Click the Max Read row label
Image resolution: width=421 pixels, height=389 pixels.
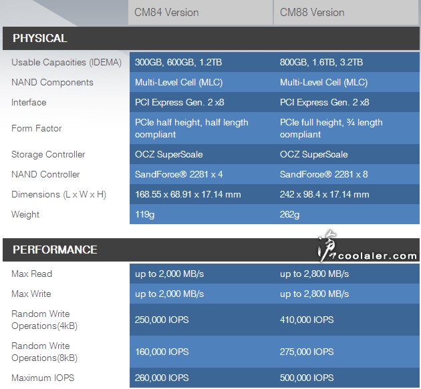pyautogui.click(x=31, y=274)
